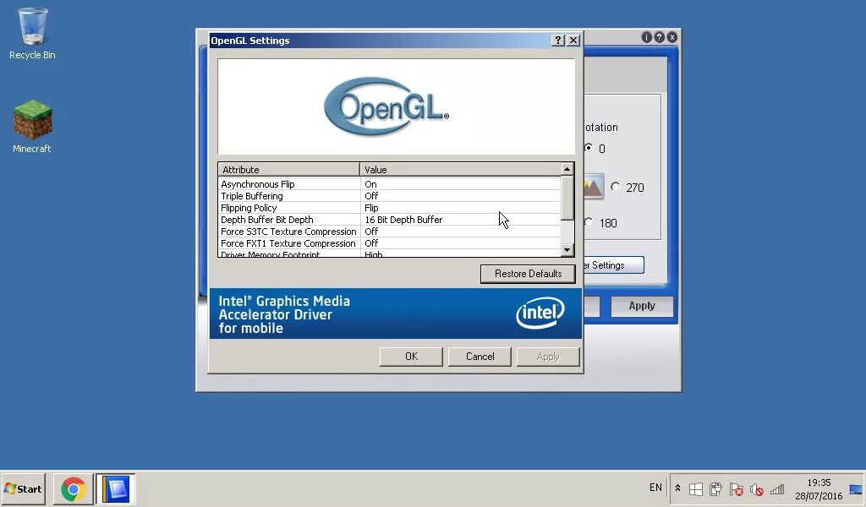
Task: Click the Off value of Triple Buffering
Action: tap(371, 196)
